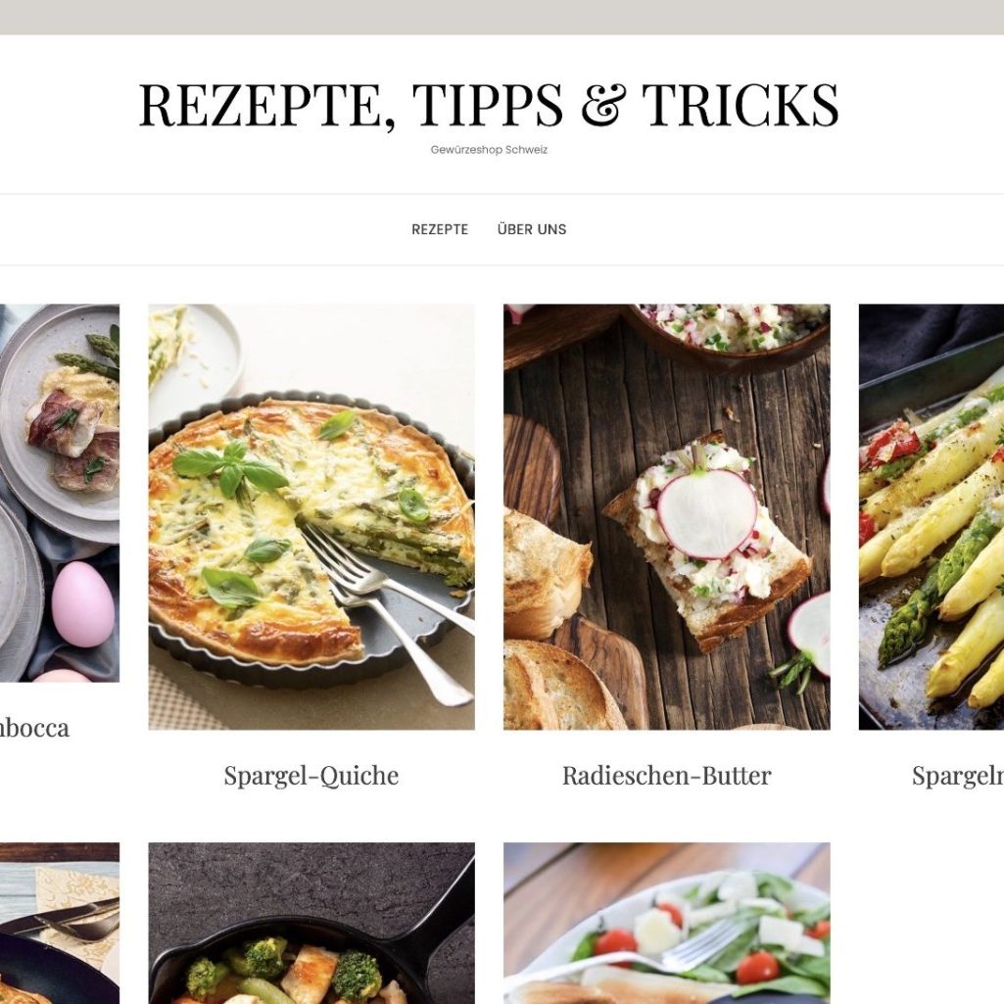1004x1004 pixels.
Task: Open the partially visible Spargel recipe title
Action: (x=957, y=776)
